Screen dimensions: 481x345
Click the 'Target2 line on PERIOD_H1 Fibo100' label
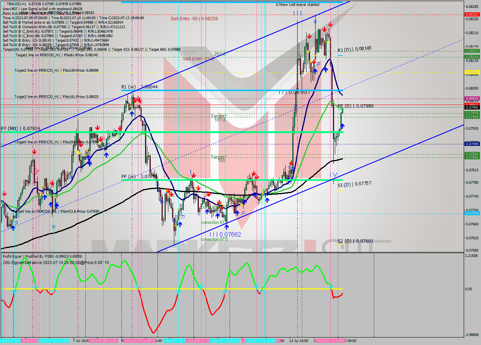point(56,70)
